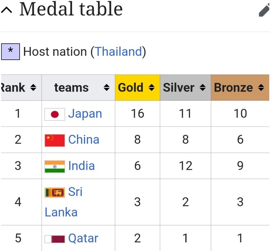Screen dimensions: 273x251
Task: Sort table by teams column arrows
Action: click(106, 88)
